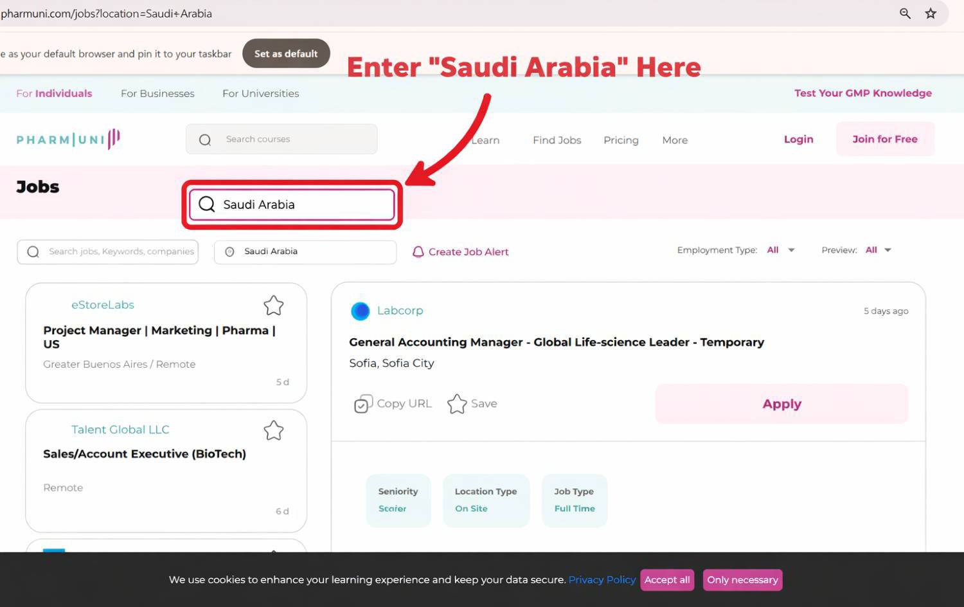Click the zoom magnifier in the address bar
The image size is (964, 607).
pos(905,13)
